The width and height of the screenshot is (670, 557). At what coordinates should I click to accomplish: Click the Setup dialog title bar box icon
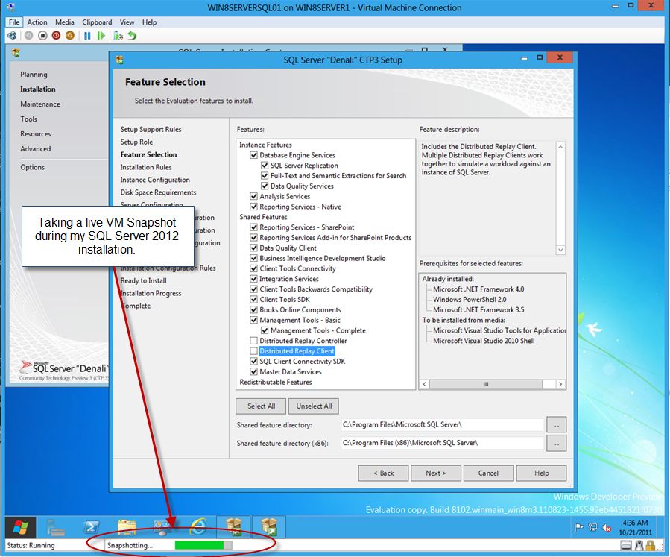119,60
